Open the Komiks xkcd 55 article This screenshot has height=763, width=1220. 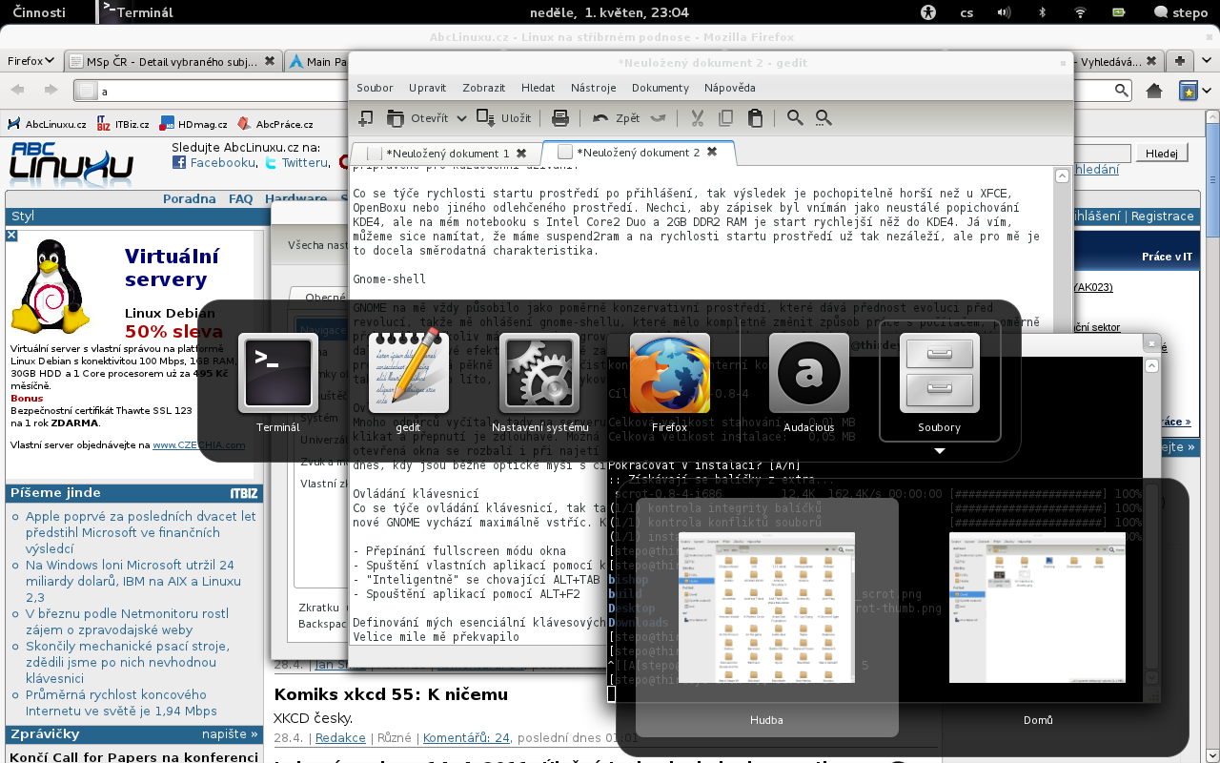pos(391,694)
